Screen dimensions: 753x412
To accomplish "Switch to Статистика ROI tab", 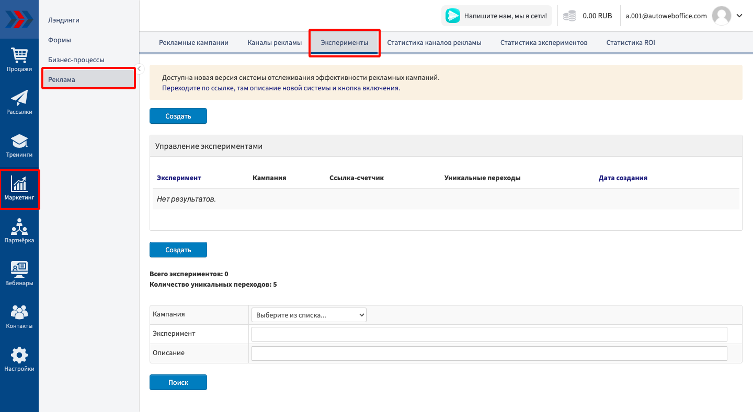I will 630,43.
